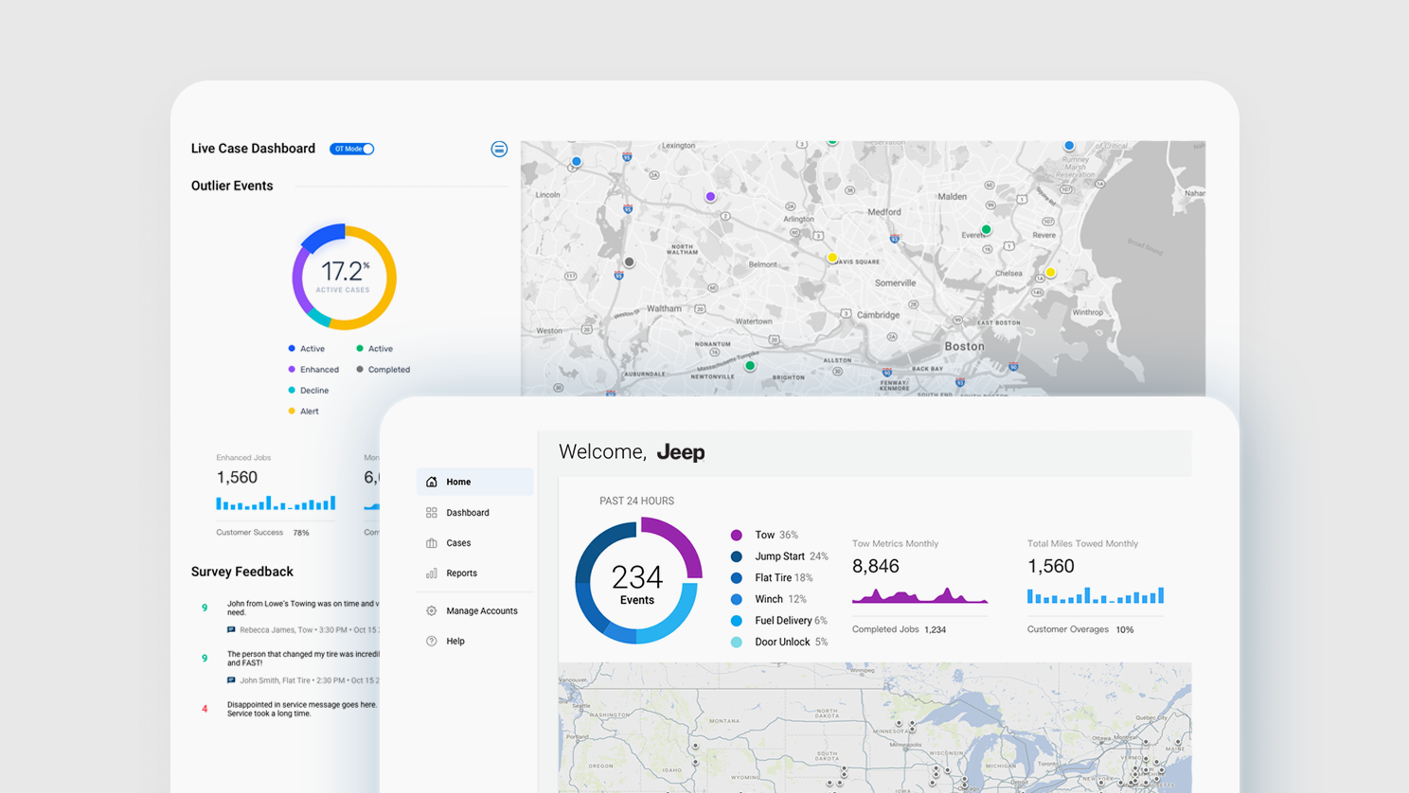Screen dimensions: 1409x793
Task: Click the message icon beside Rebecca James
Action: coord(231,629)
